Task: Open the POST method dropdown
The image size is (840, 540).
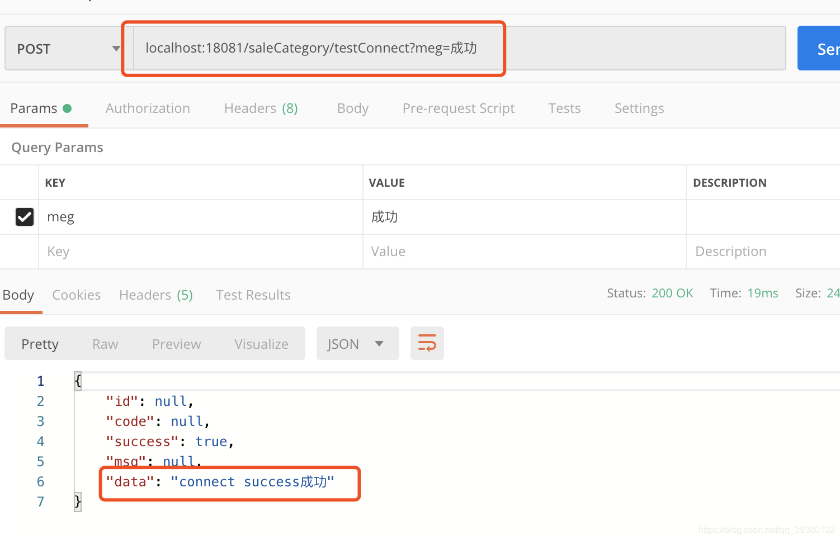Action: (x=69, y=49)
